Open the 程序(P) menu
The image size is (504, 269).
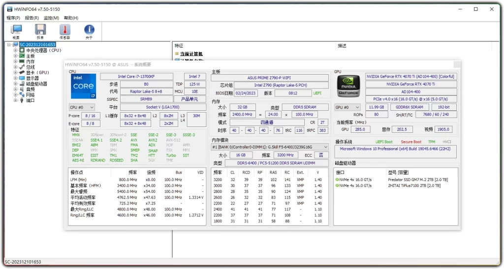[13, 18]
